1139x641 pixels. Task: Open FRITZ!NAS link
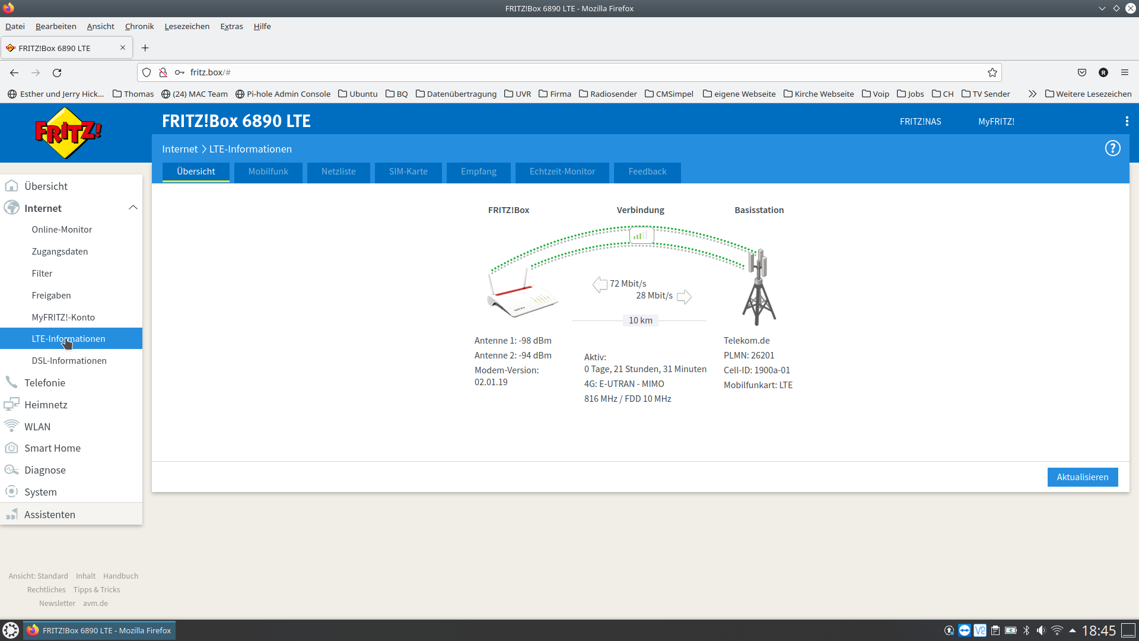920,122
